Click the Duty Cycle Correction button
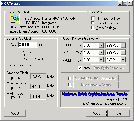 tap(109, 68)
